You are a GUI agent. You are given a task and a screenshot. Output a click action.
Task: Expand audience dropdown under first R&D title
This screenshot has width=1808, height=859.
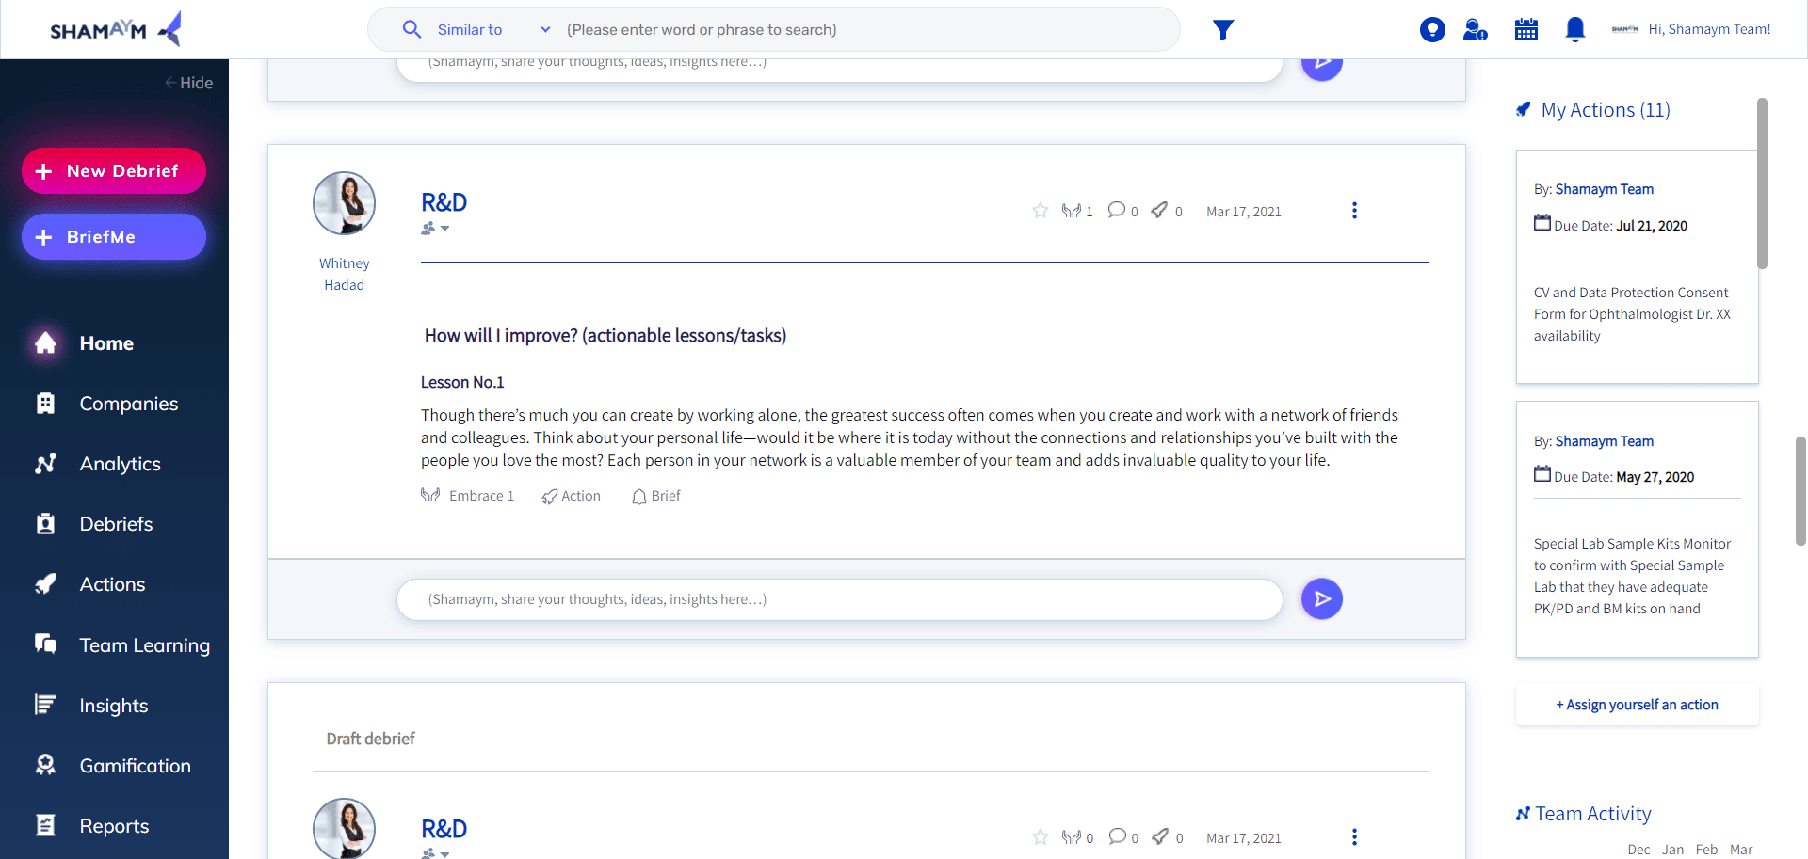(x=435, y=229)
